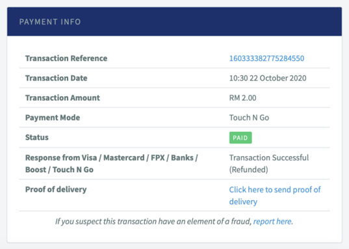Image resolution: width=349 pixels, height=249 pixels.
Task: Click the 10:30 22 October 2020 date value
Action: coord(268,78)
